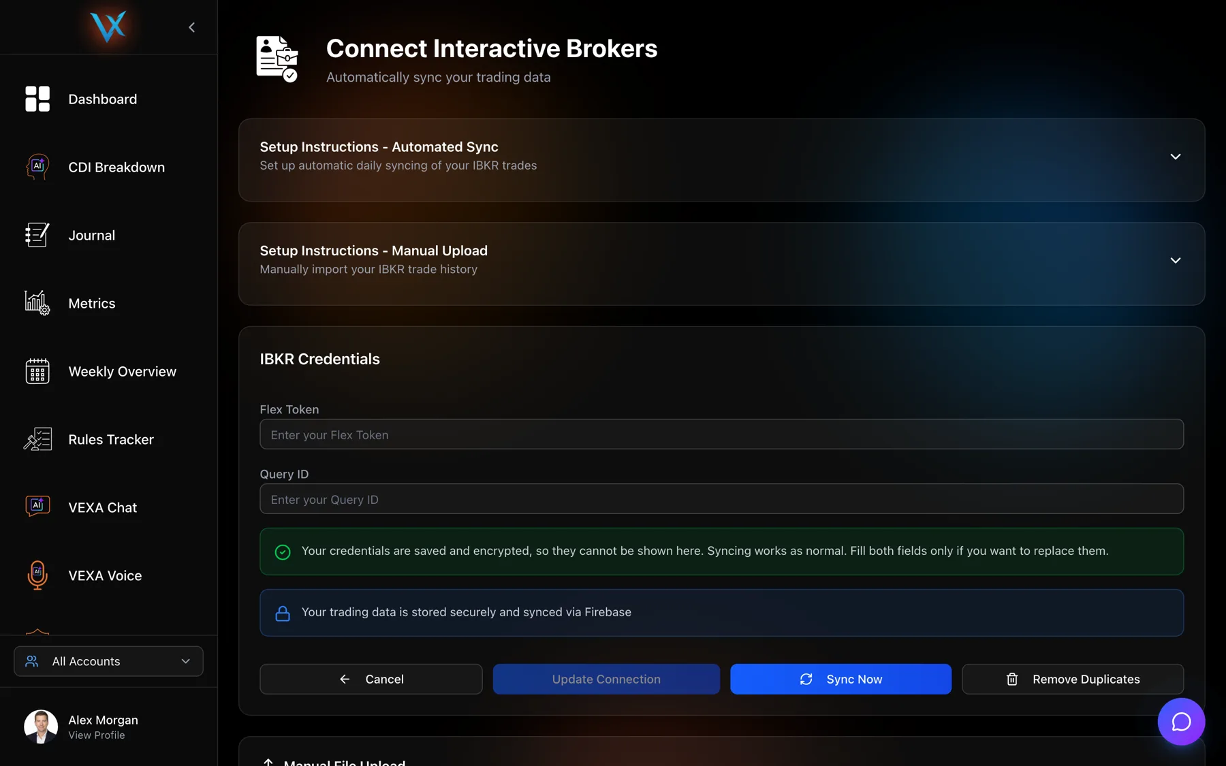This screenshot has width=1226, height=766.
Task: Open Weekly Overview
Action: coord(123,371)
